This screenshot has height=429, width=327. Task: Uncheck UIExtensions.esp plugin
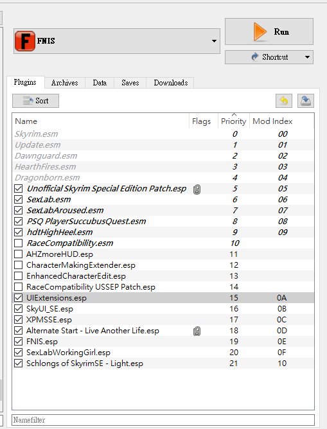(19, 298)
